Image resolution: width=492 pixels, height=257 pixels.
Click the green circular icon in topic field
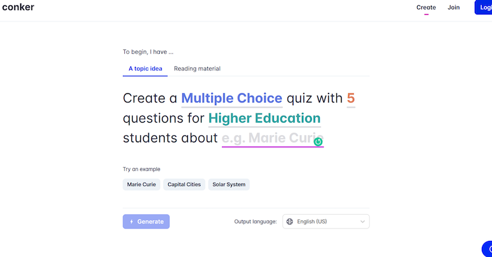tap(318, 142)
